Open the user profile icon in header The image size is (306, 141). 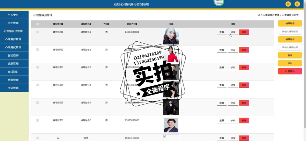click(x=297, y=4)
